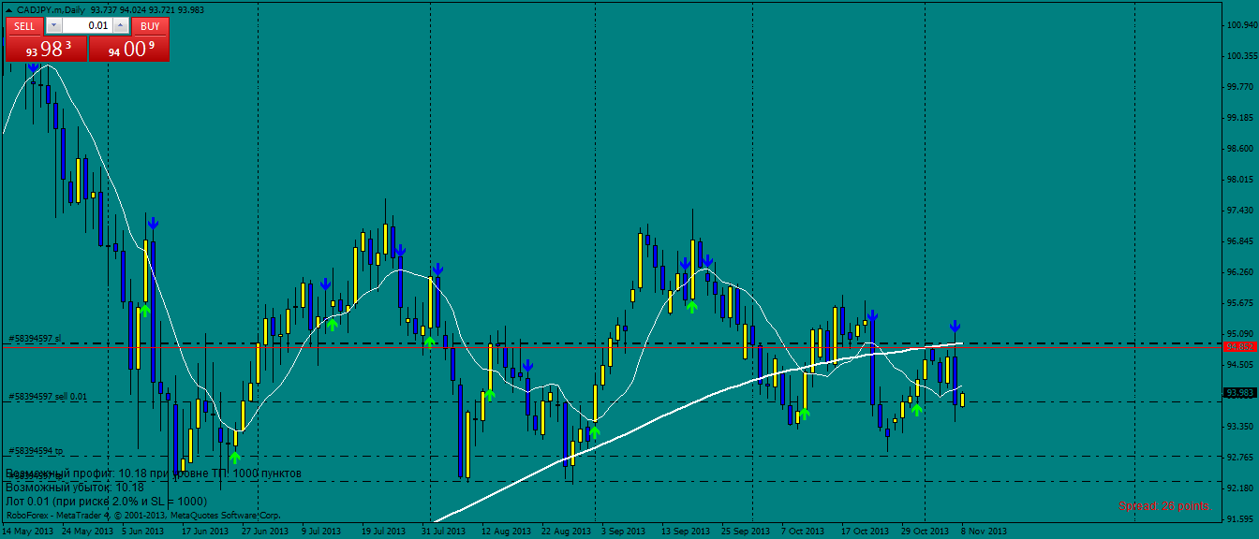Click the Лот 0.01 risk text line
Viewport: 1259px width, 539px height.
pyautogui.click(x=106, y=502)
